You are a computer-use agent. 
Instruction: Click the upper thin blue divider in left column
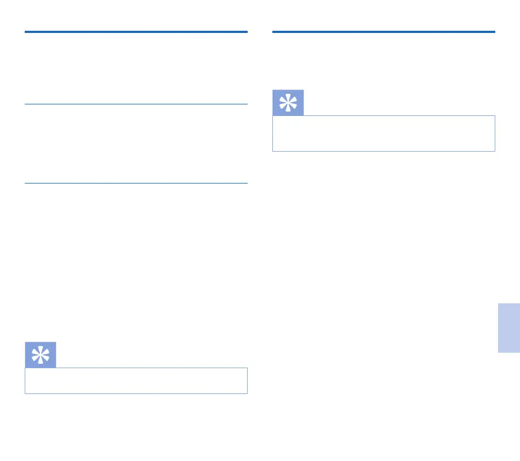(x=136, y=104)
